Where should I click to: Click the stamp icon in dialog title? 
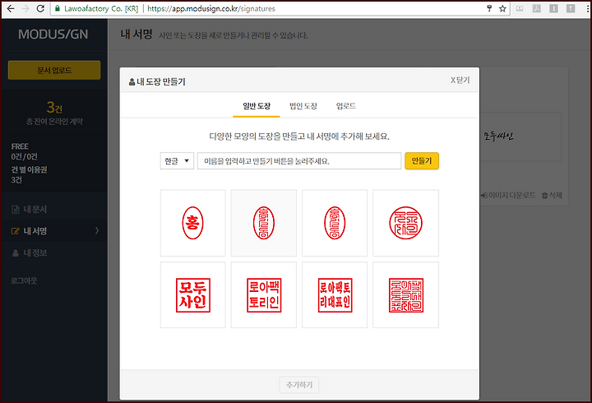[132, 82]
